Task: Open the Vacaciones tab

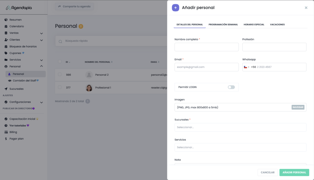Action: pyautogui.click(x=277, y=24)
